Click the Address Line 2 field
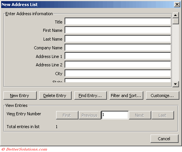 point(118,64)
